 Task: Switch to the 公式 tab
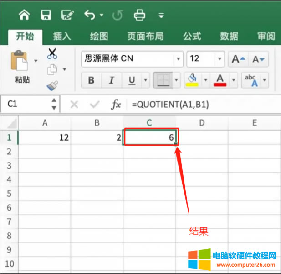(x=192, y=36)
